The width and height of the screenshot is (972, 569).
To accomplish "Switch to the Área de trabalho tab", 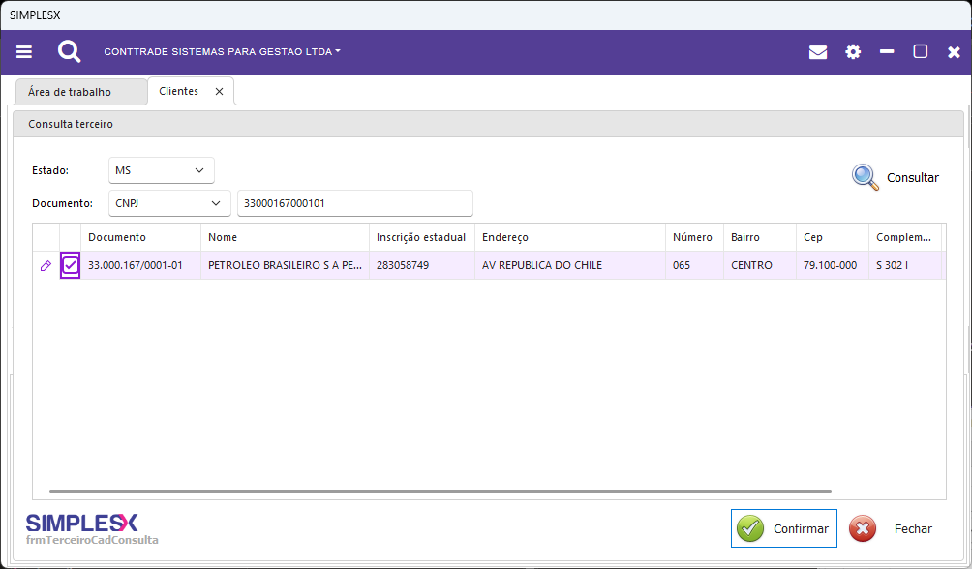I will tap(70, 92).
